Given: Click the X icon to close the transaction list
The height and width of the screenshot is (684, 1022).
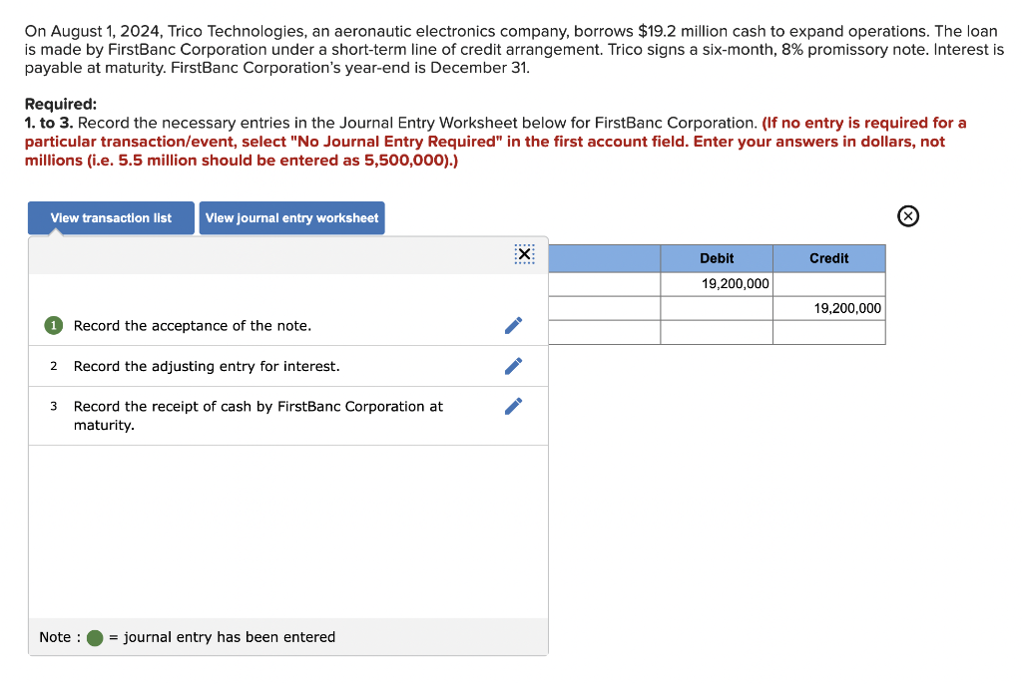Looking at the screenshot, I should point(524,254).
